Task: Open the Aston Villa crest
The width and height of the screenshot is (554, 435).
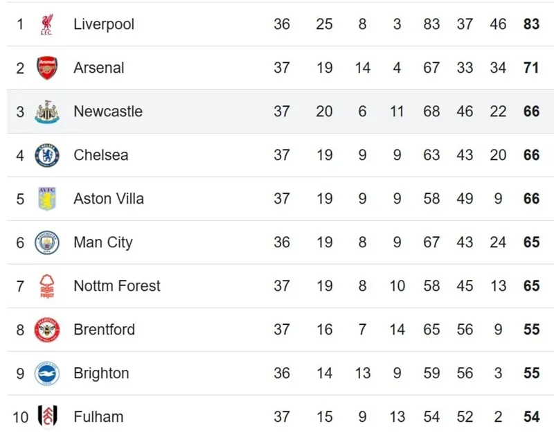Action: [x=47, y=199]
